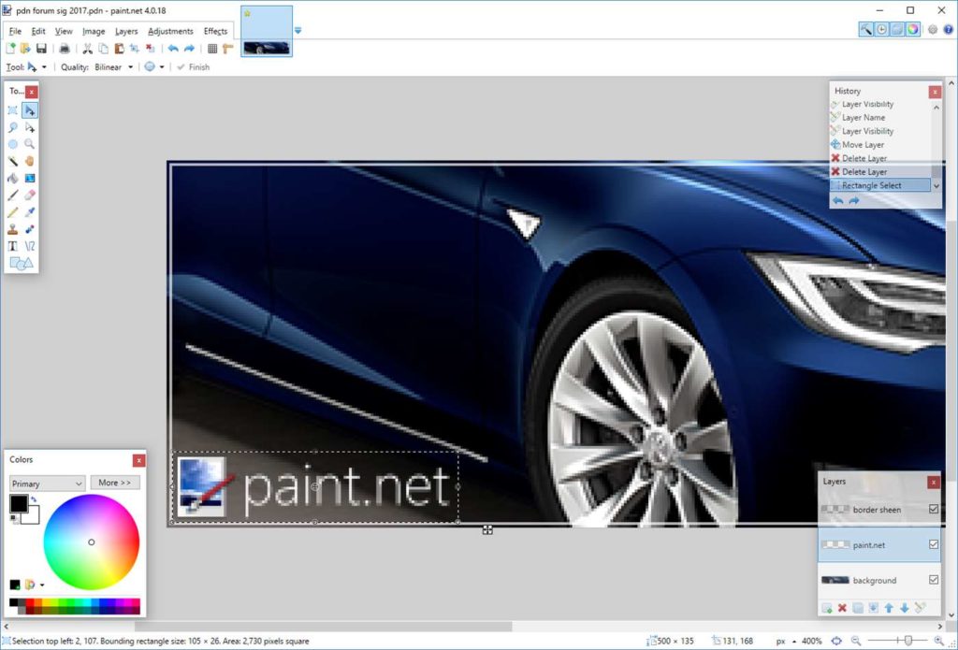Click the Crop to Selection toolbar icon
Viewport: 958px width, 650px height.
pos(133,48)
